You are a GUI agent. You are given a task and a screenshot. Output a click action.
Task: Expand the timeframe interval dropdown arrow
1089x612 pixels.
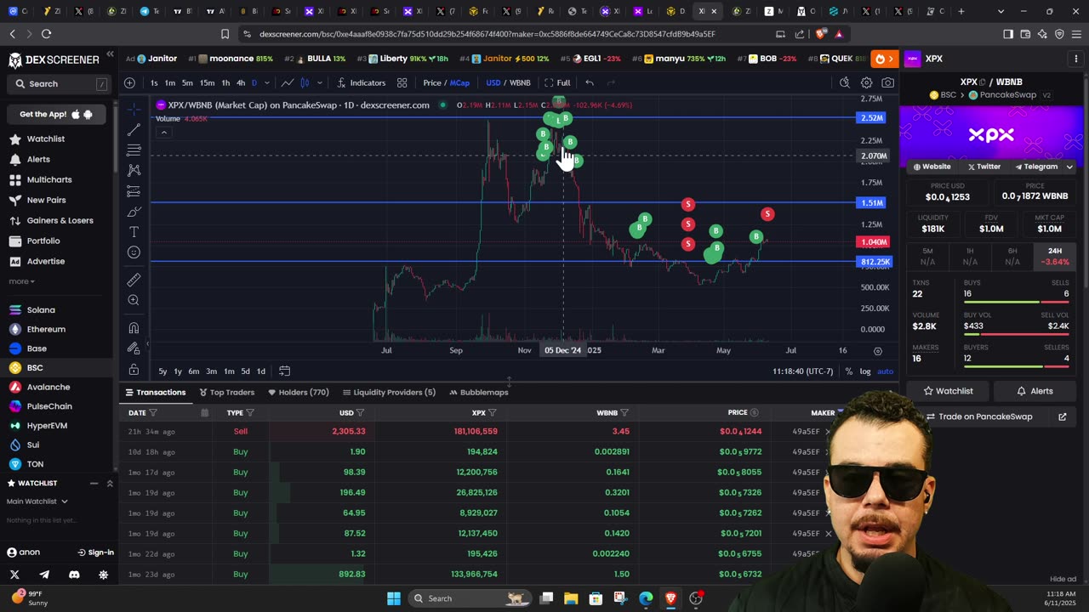click(267, 82)
